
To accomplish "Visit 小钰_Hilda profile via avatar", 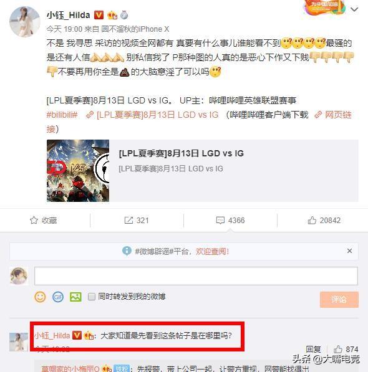I will 25,22.
